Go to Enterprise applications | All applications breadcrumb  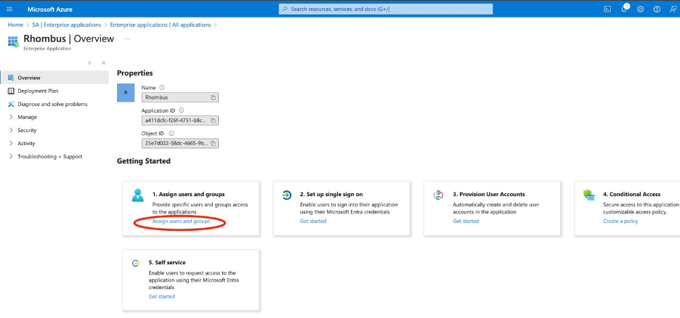pos(161,25)
